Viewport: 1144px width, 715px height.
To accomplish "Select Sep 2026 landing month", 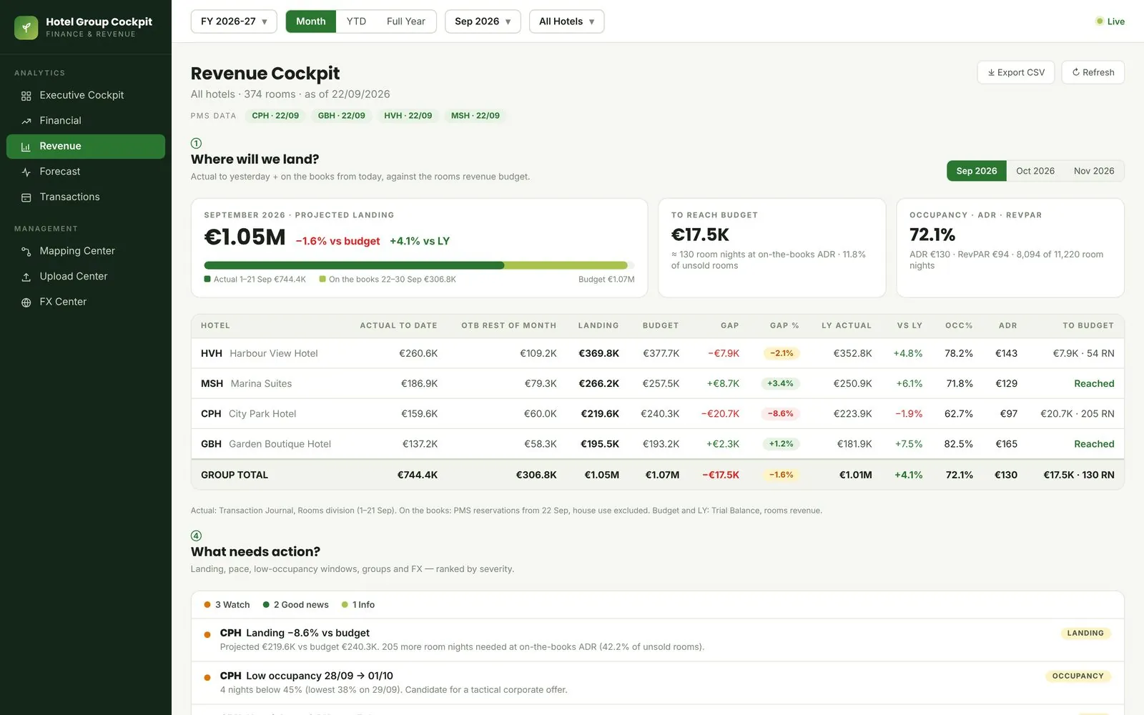I will 977,171.
